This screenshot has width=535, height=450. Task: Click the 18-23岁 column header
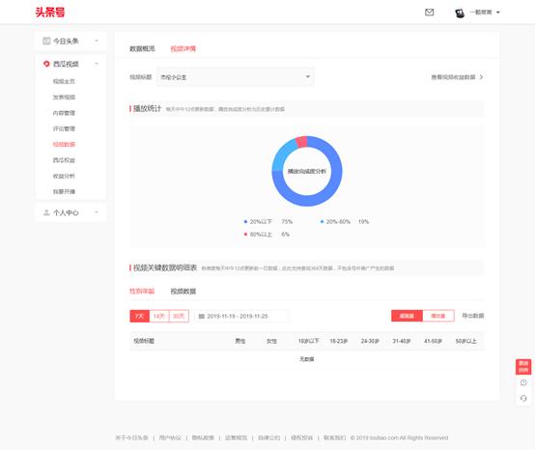tap(339, 341)
